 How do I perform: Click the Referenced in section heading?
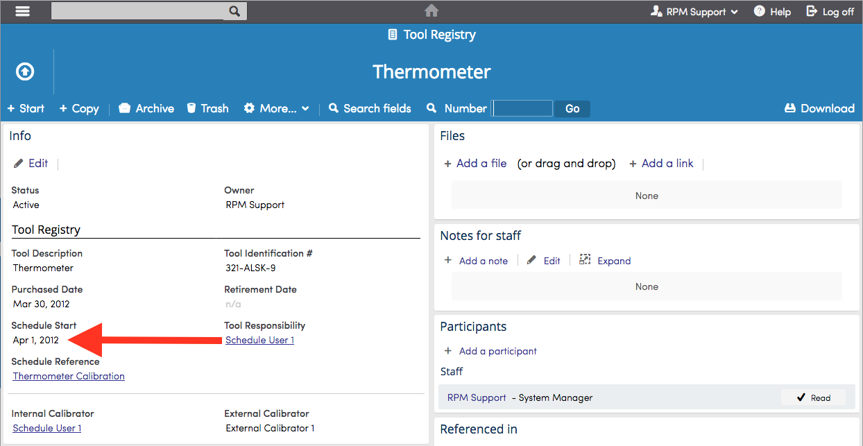pyautogui.click(x=479, y=429)
